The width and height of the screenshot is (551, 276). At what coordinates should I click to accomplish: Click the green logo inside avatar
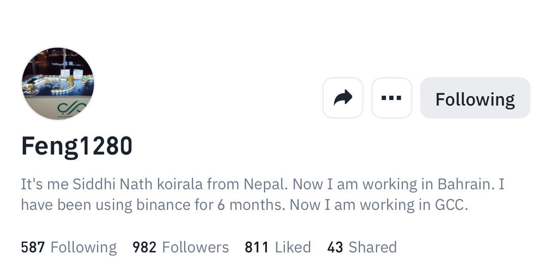[x=69, y=107]
